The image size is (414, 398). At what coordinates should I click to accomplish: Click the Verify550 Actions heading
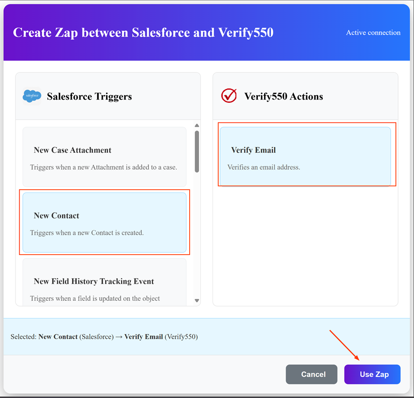[284, 96]
